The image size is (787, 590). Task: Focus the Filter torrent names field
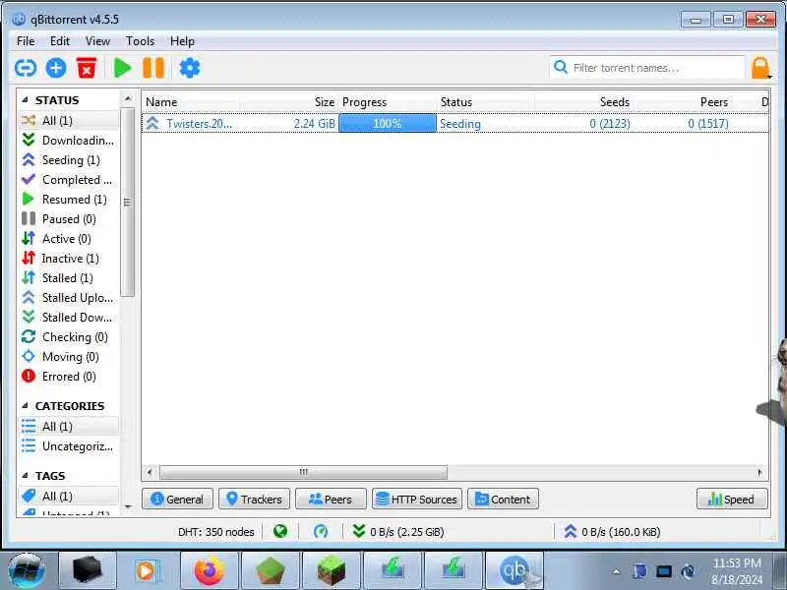tap(647, 67)
